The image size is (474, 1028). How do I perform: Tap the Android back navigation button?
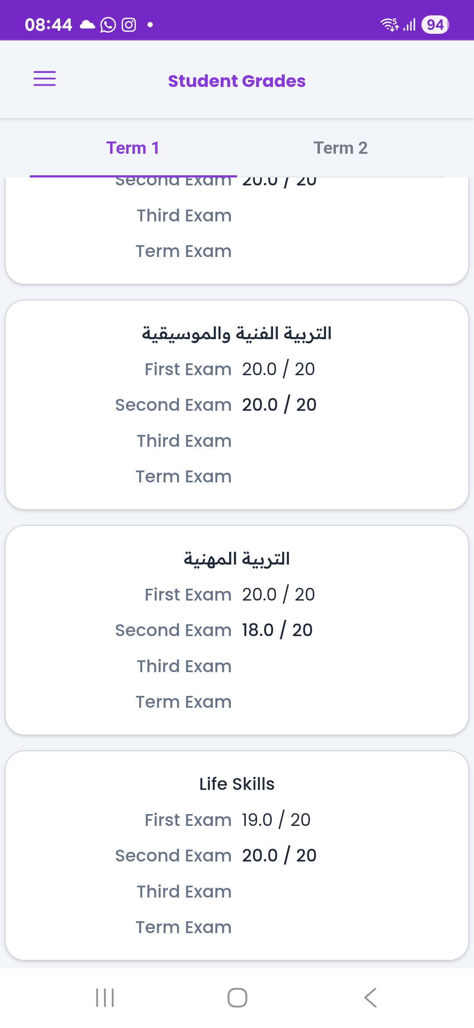click(x=370, y=997)
